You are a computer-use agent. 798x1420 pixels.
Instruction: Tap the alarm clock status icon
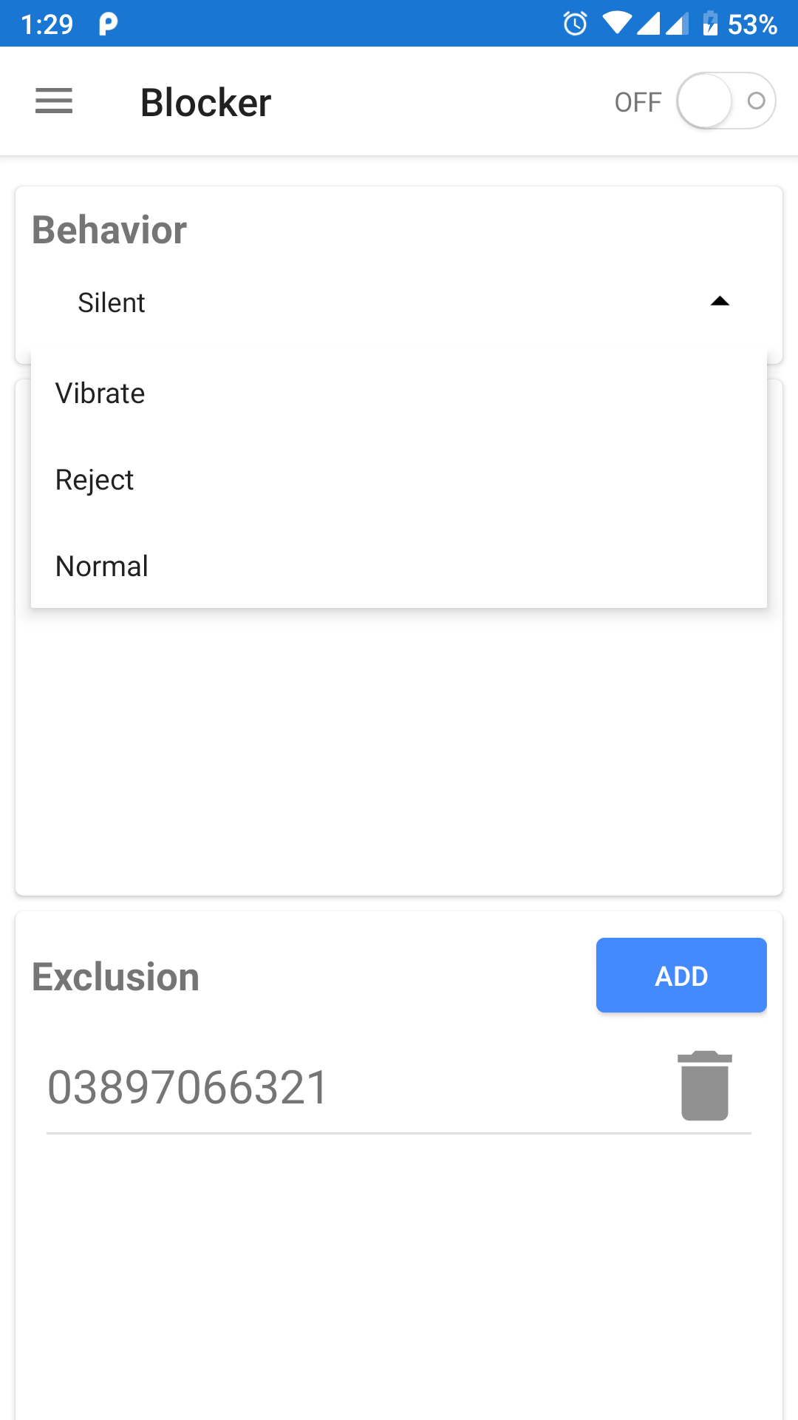coord(575,24)
